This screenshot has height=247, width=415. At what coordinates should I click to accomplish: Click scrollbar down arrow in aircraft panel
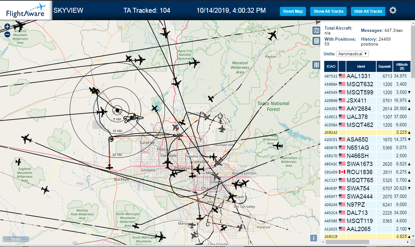pos(413,236)
